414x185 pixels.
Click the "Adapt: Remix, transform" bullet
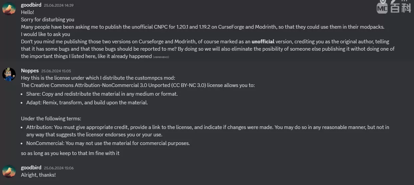click(87, 103)
